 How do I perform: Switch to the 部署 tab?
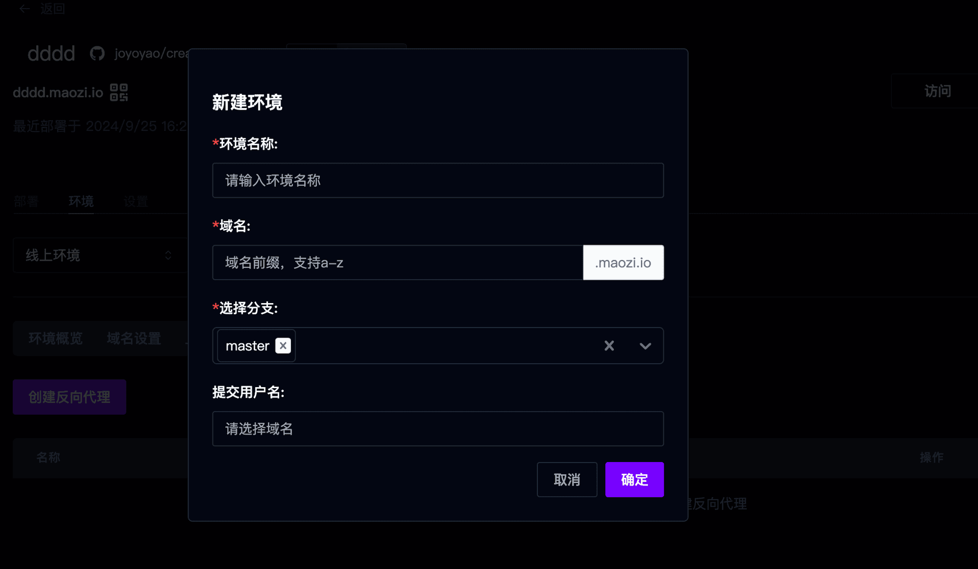pos(26,202)
